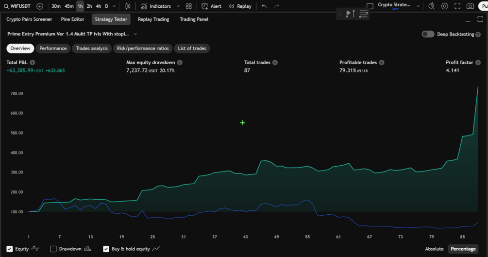Click the 7,237.72 USDT drawdown value

coord(142,70)
